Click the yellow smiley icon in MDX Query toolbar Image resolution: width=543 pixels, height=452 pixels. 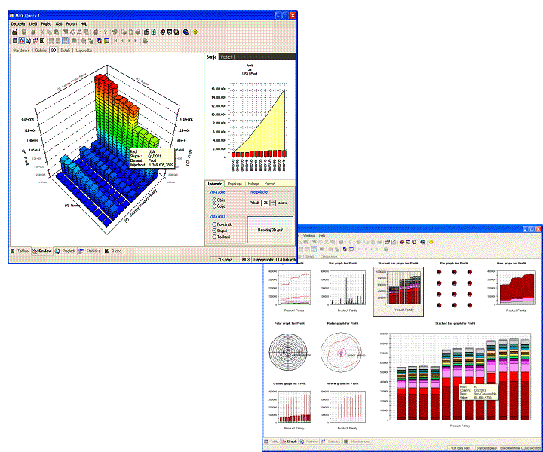point(195,32)
